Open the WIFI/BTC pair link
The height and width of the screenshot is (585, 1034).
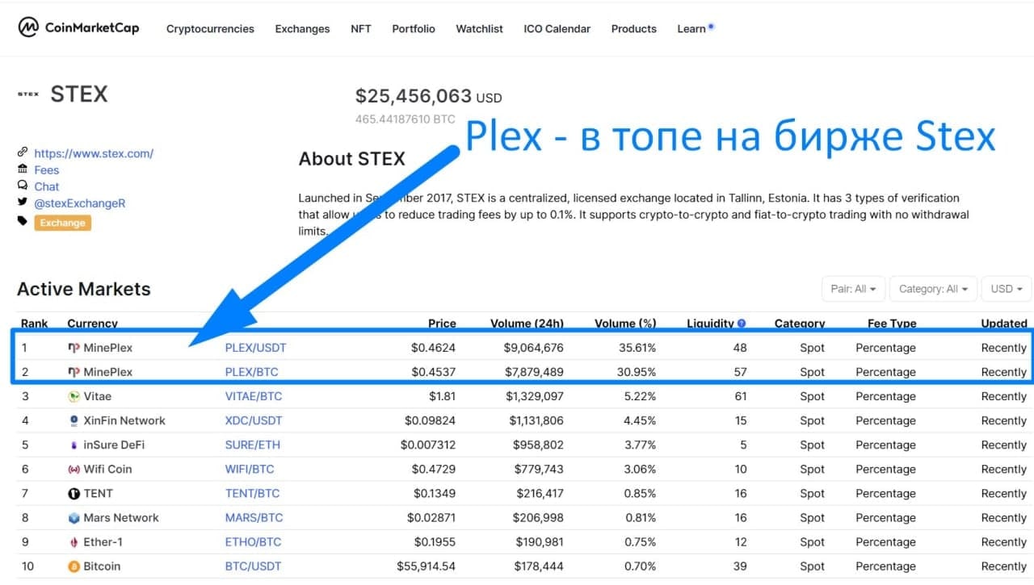(250, 469)
